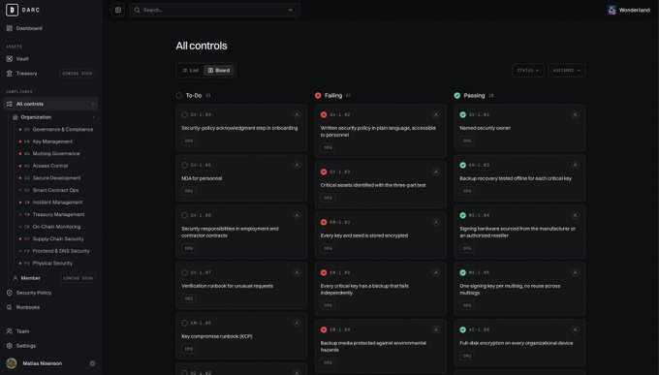Switch to the Board view tab
Viewport: 659px width, 375px height.
click(x=219, y=70)
